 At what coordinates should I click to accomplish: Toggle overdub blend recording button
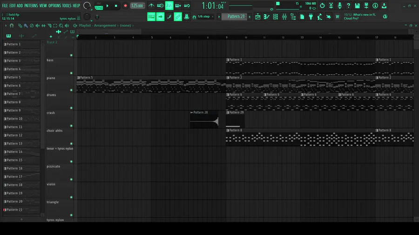(178, 6)
